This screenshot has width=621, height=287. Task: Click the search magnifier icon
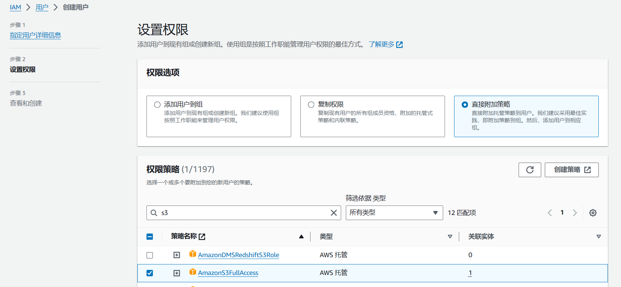point(154,213)
